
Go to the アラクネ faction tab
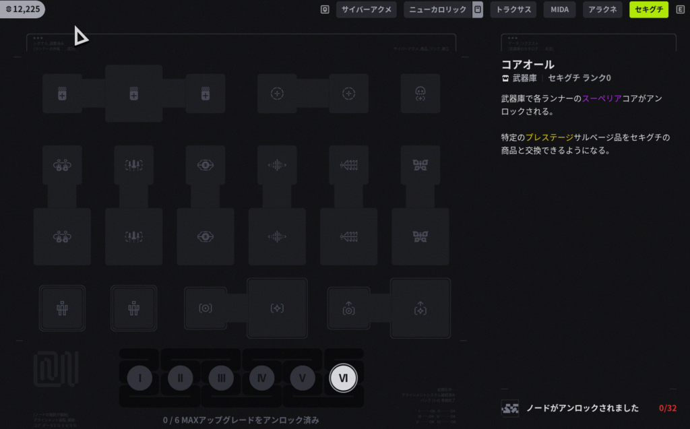(x=602, y=9)
